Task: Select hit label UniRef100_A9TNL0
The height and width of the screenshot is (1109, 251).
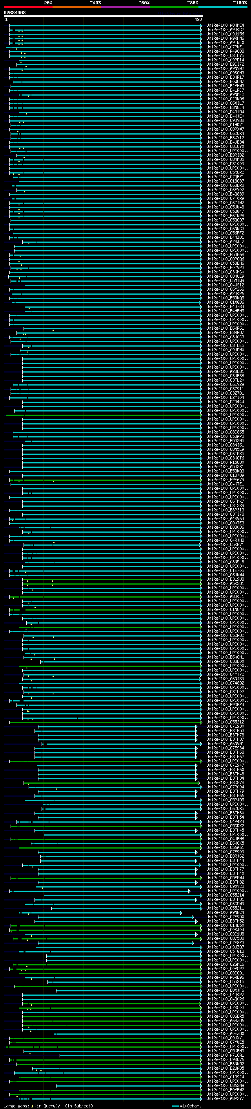Action: pyautogui.click(x=225, y=42)
